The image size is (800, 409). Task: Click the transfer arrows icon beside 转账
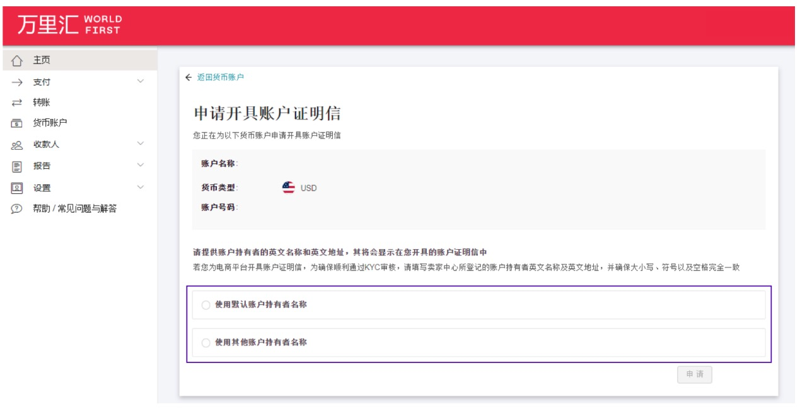(x=17, y=103)
